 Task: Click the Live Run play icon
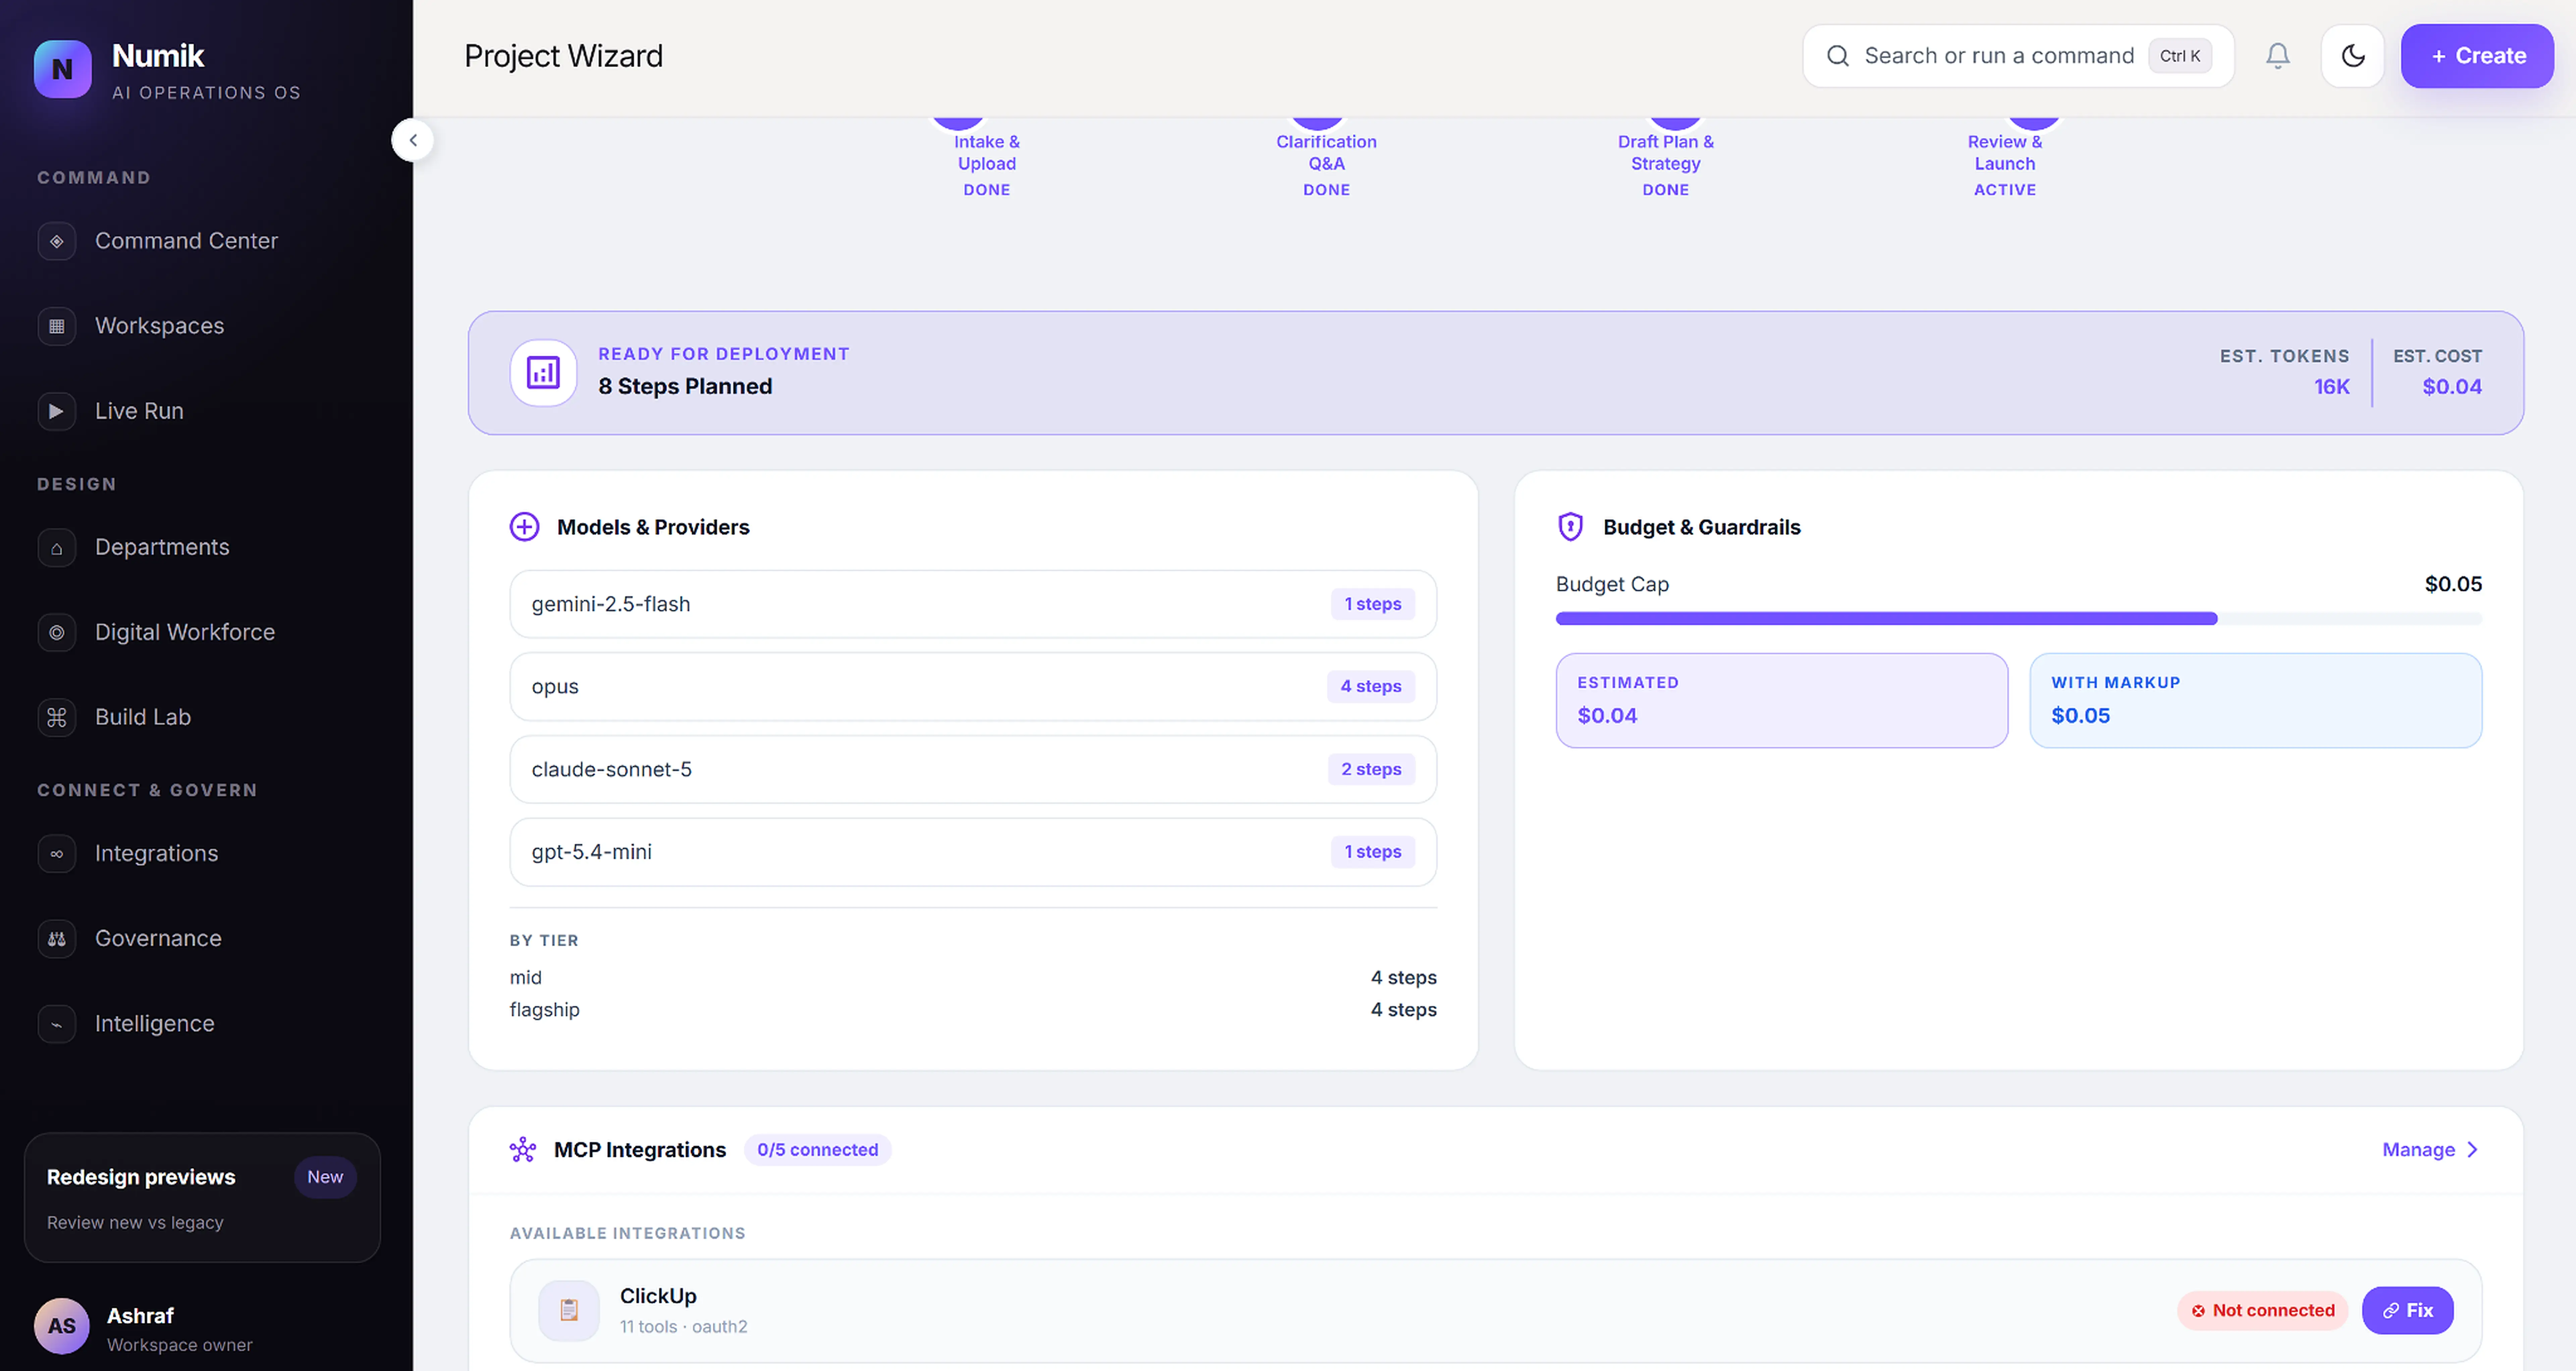57,411
